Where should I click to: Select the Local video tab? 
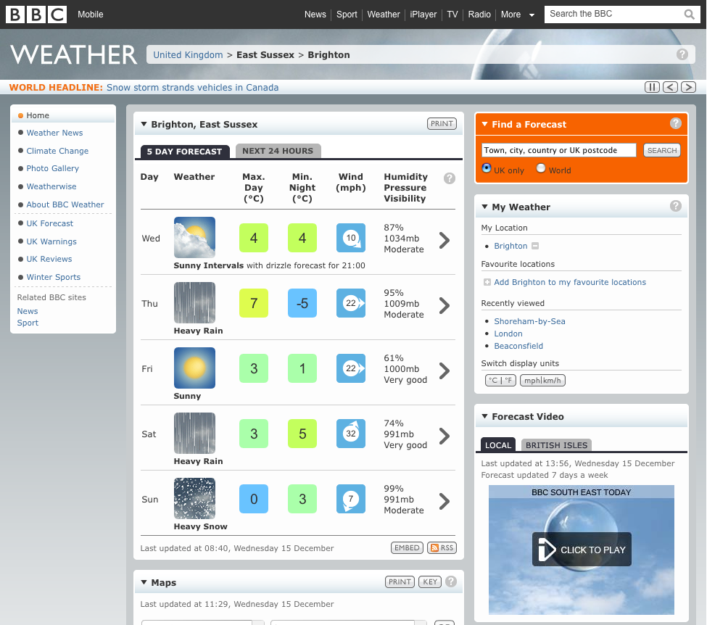[x=497, y=445]
